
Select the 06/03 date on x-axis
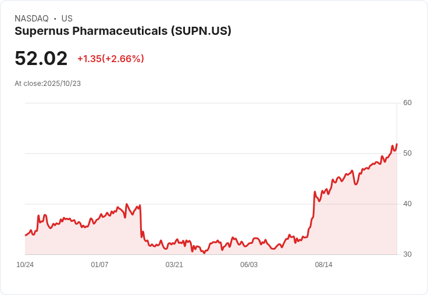click(x=249, y=265)
